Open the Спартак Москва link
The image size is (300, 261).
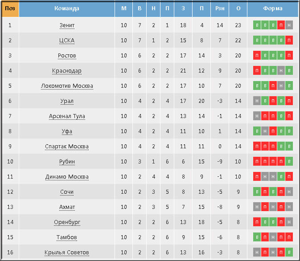67,146
